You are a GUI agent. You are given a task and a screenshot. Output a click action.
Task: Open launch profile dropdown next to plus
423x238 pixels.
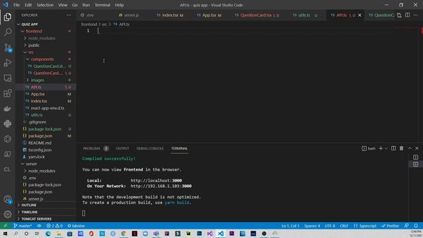click(386, 148)
